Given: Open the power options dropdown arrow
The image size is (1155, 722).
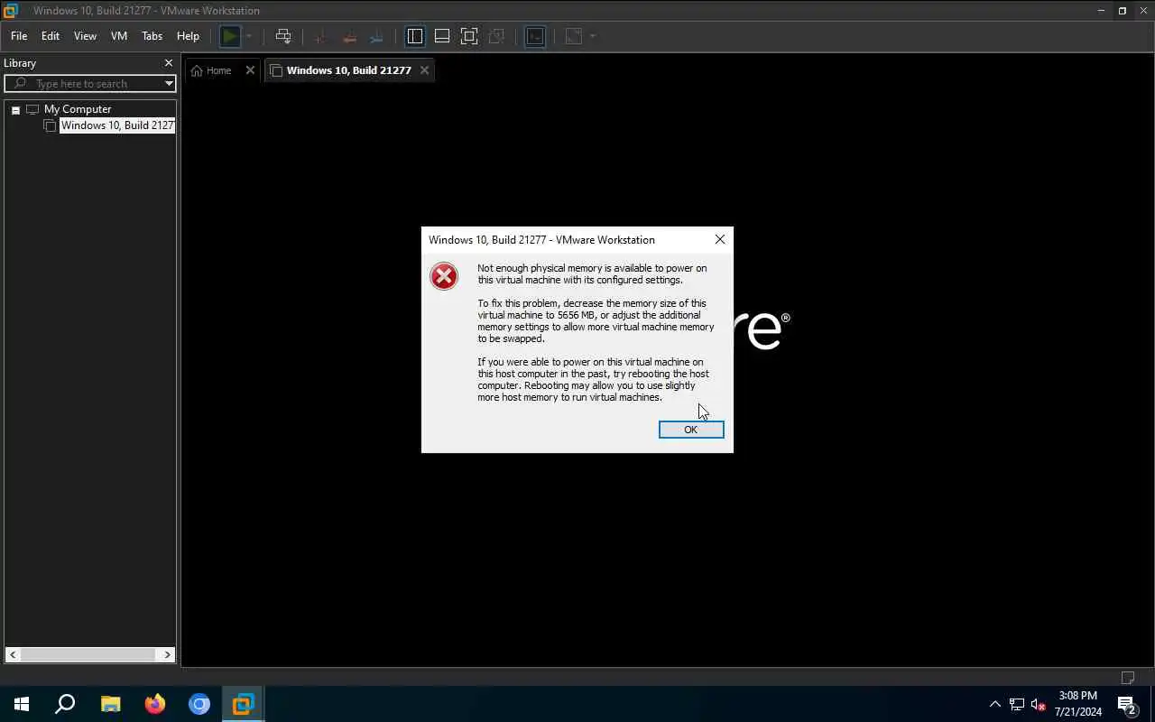Looking at the screenshot, I should (x=249, y=36).
